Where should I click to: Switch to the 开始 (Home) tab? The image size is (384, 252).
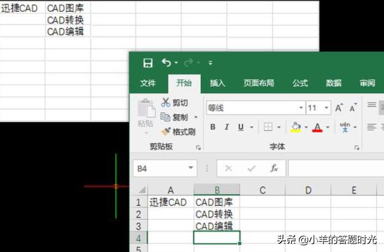[184, 83]
